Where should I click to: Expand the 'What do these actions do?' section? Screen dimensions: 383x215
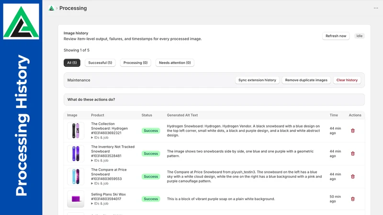[x=214, y=99]
